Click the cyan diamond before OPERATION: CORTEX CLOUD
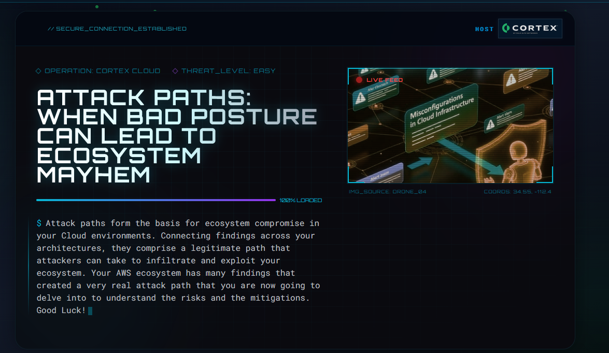This screenshot has height=353, width=609. pyautogui.click(x=38, y=71)
